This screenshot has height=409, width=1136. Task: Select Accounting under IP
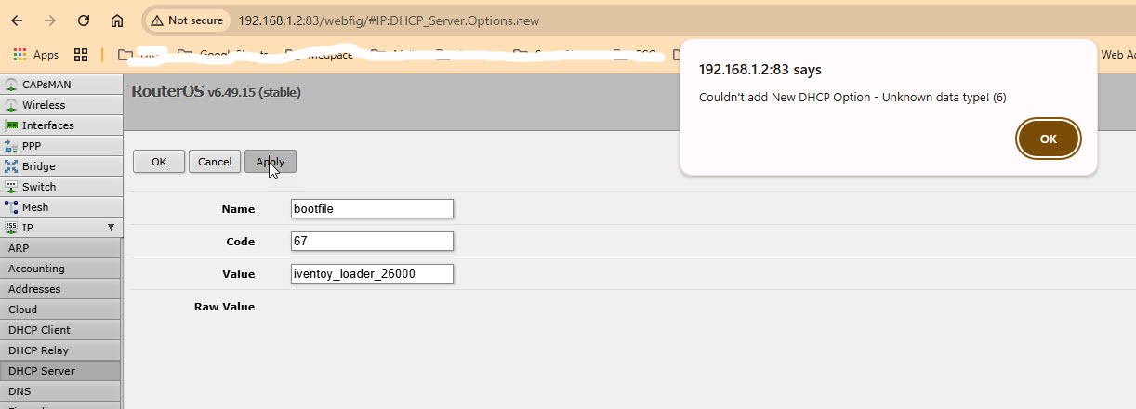coord(60,269)
